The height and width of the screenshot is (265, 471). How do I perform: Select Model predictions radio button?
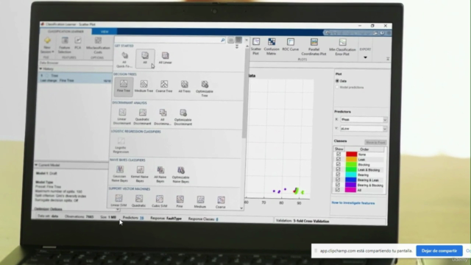click(337, 87)
